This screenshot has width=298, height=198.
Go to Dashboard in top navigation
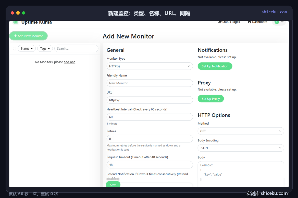point(257,22)
